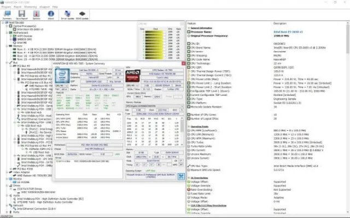350x218 pixels.
Task: Select the WDC hard drive entry
Action: [38, 192]
